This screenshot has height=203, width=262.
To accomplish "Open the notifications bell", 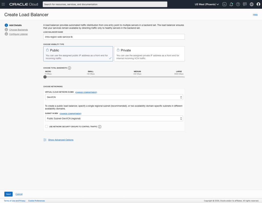I will 231,4.
